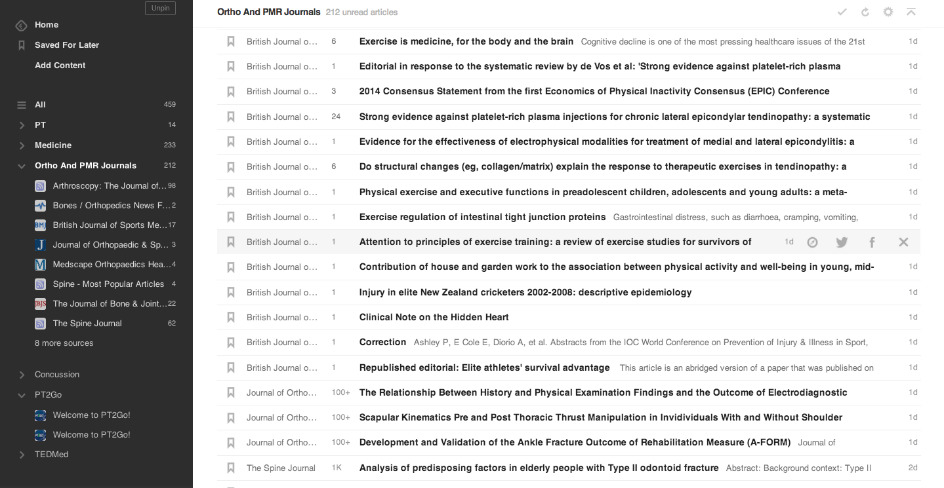944x488 pixels.
Task: Go to Home in the sidebar
Action: (x=47, y=25)
